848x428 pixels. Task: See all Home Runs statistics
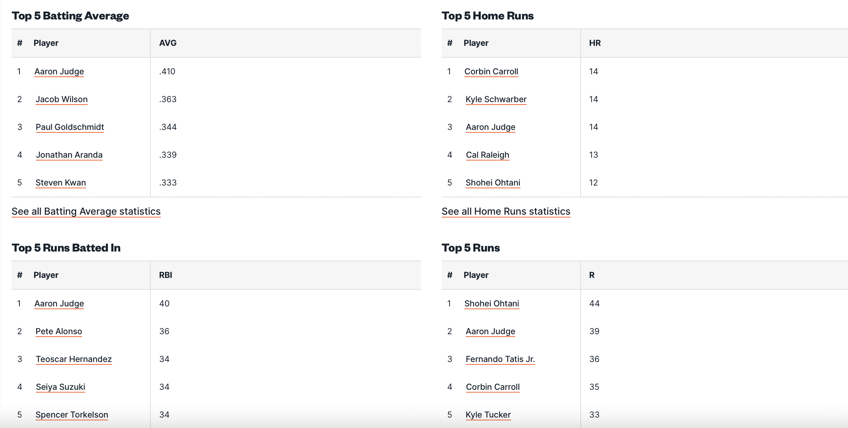506,211
